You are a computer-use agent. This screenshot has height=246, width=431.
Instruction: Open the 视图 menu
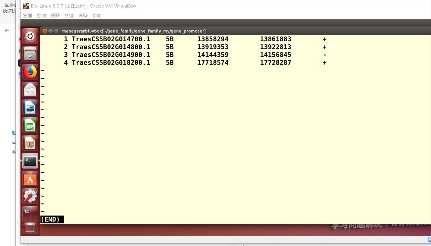55,16
